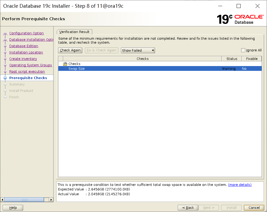Click the No value in Fixable column
Viewport: 267px width, 212px height.
[x=244, y=68]
